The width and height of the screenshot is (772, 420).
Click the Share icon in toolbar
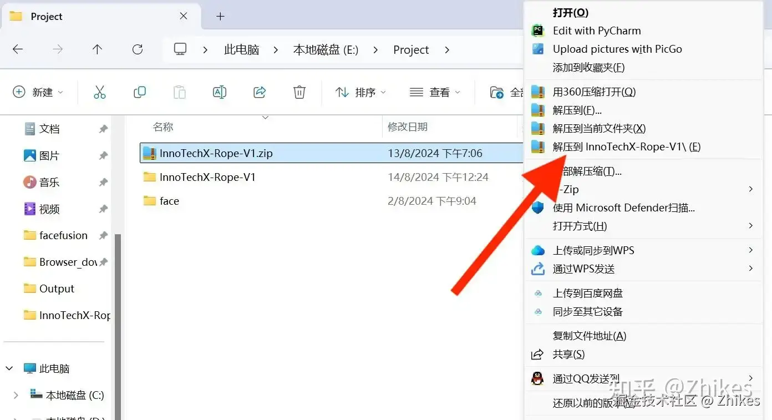tap(260, 92)
